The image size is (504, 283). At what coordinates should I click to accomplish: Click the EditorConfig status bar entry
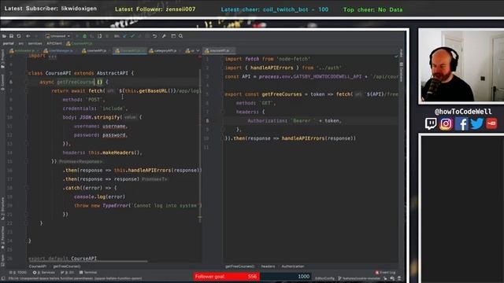click(x=324, y=278)
